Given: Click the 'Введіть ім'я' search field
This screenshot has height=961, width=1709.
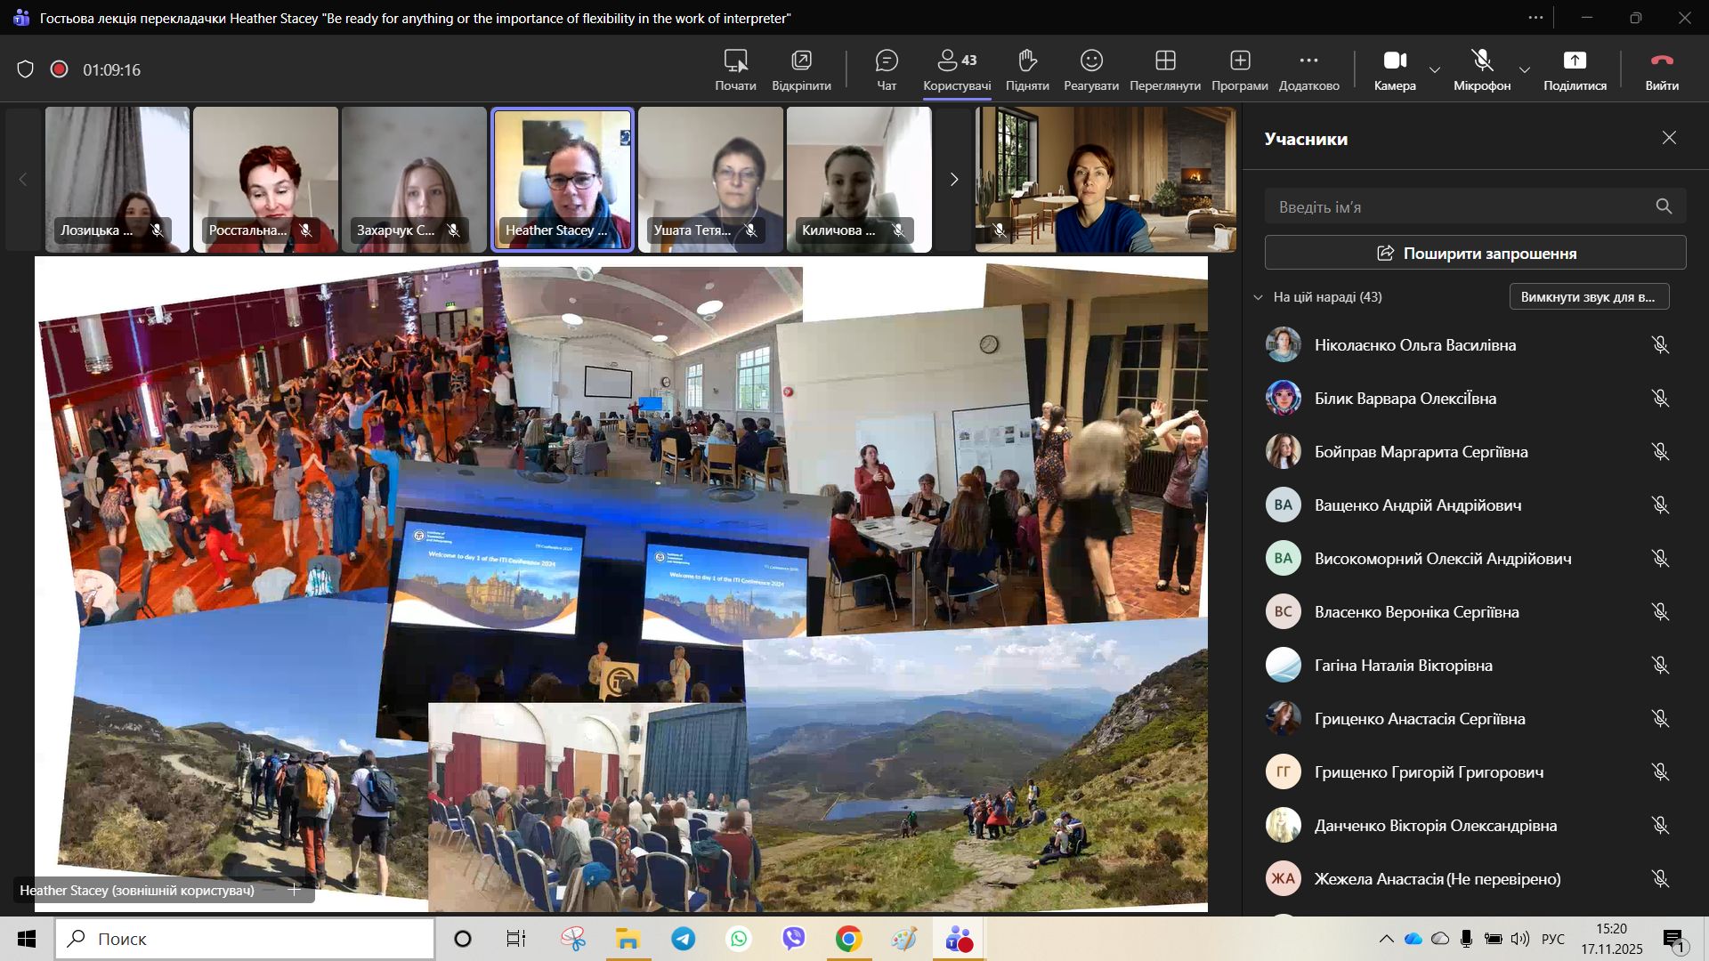Looking at the screenshot, I should 1460,207.
